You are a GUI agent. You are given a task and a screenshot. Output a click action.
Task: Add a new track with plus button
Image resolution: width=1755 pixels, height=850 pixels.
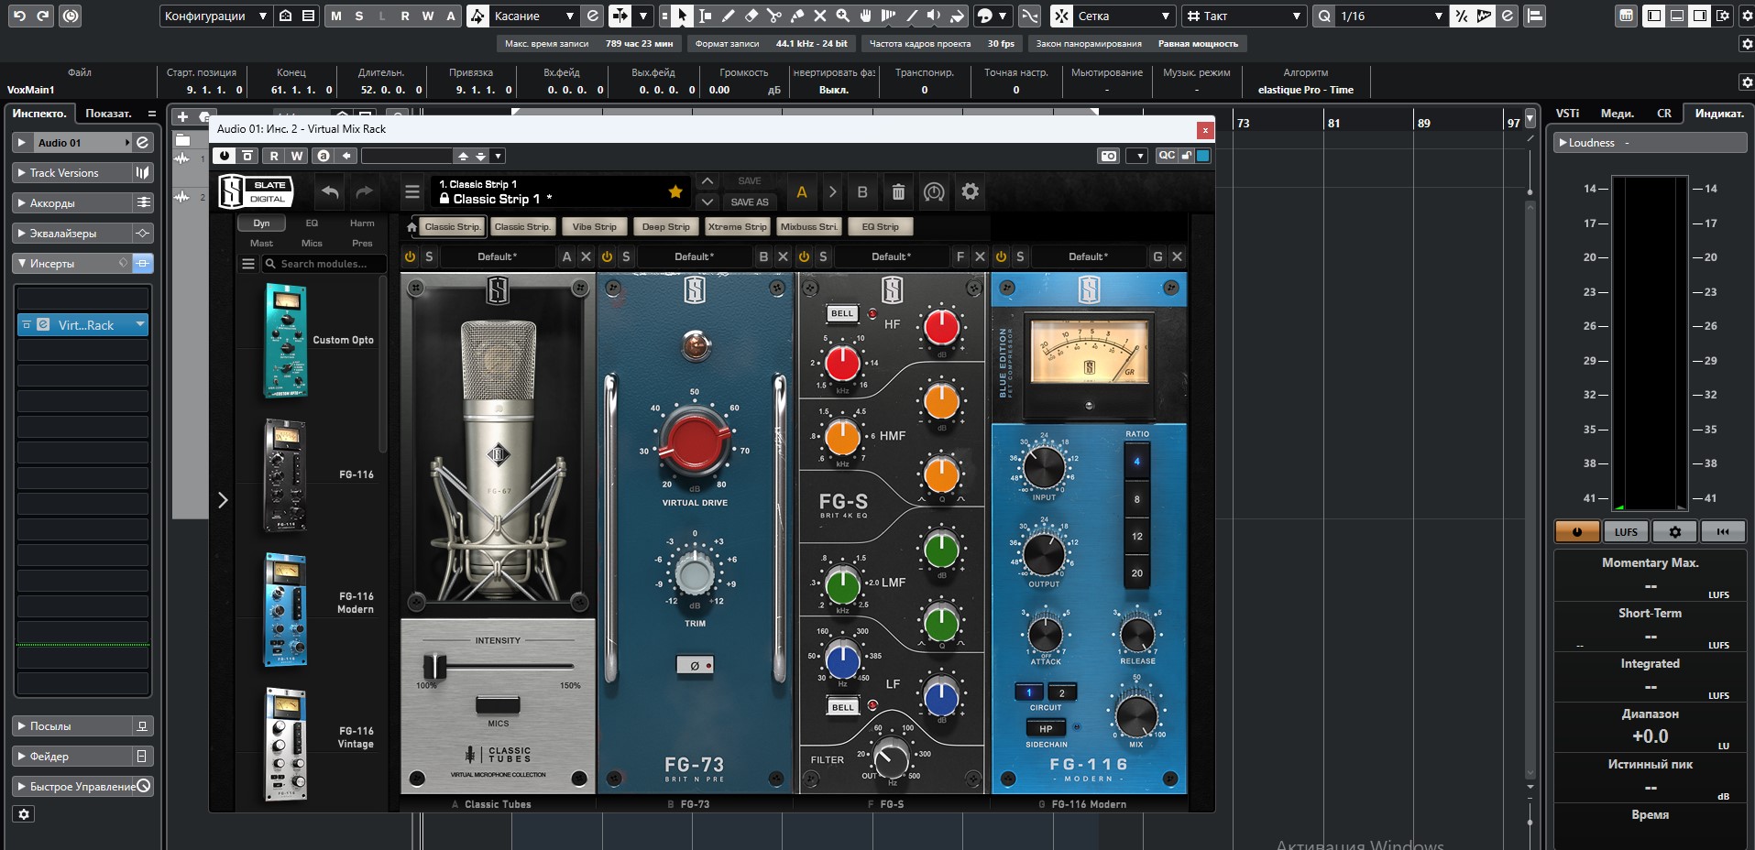(182, 116)
